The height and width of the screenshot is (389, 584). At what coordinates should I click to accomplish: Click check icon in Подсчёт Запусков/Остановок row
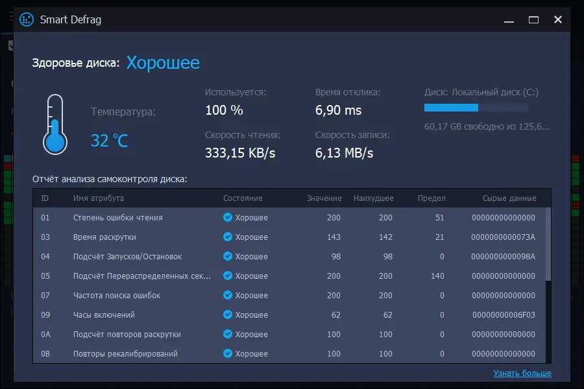pos(227,257)
